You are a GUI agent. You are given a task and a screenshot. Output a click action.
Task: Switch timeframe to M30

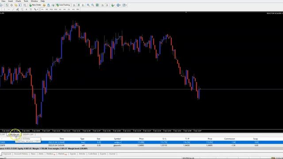[56, 9]
